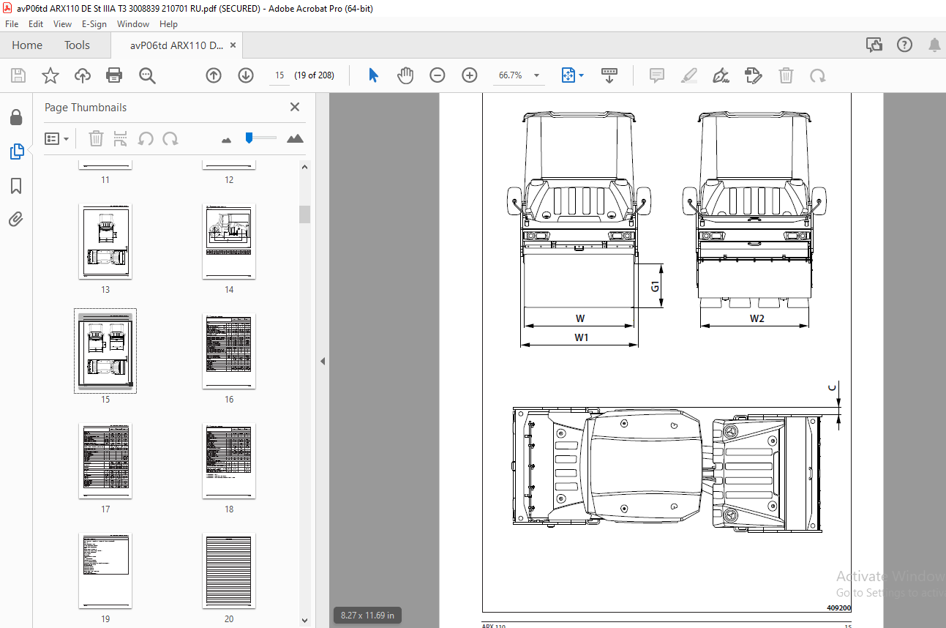This screenshot has width=946, height=628.
Task: Open the Attachments paperclip pane
Action: (16, 218)
